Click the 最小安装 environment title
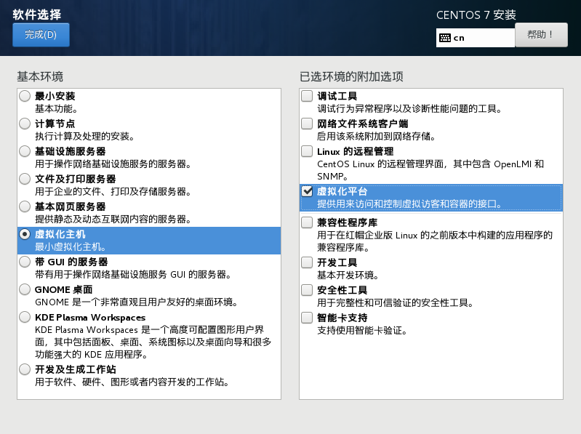Screen dimensions: 581x434 point(55,96)
